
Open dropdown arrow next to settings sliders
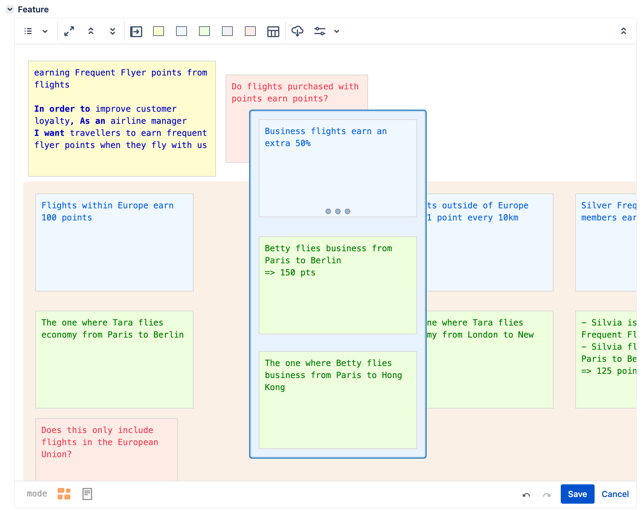tap(337, 31)
